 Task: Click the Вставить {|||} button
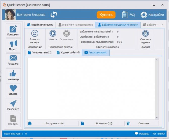[x=102, y=123]
